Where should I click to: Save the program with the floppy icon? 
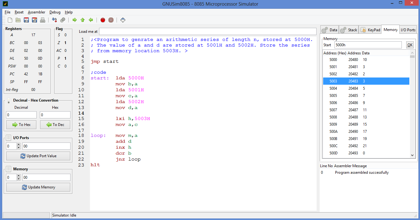[x=26, y=20]
